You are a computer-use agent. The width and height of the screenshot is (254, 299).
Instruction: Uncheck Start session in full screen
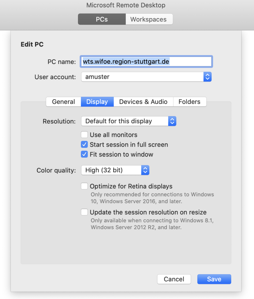(x=84, y=145)
